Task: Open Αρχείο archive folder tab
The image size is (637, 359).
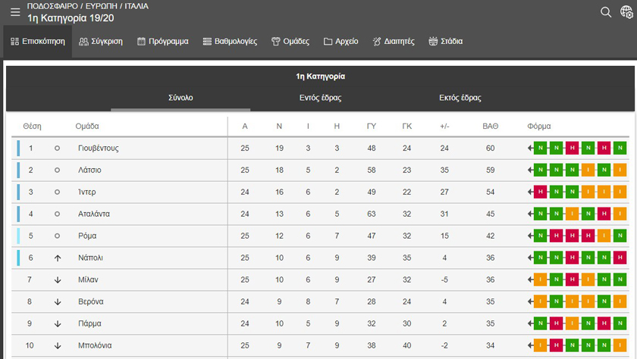Action: pyautogui.click(x=340, y=42)
